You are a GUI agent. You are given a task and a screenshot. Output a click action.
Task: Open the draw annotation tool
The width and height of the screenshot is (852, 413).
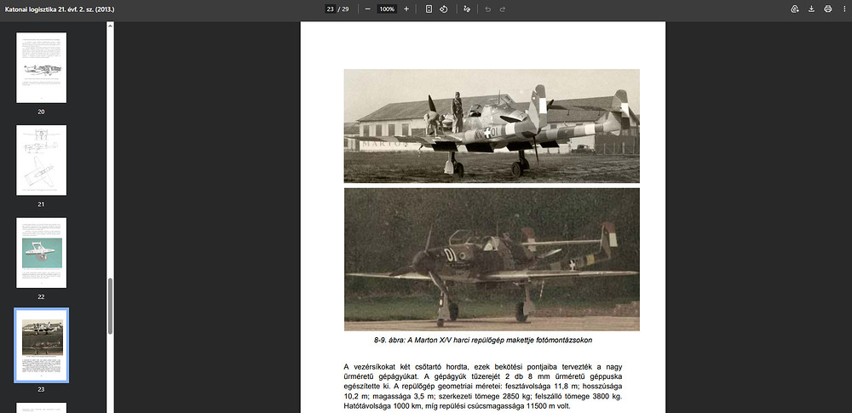coord(466,9)
